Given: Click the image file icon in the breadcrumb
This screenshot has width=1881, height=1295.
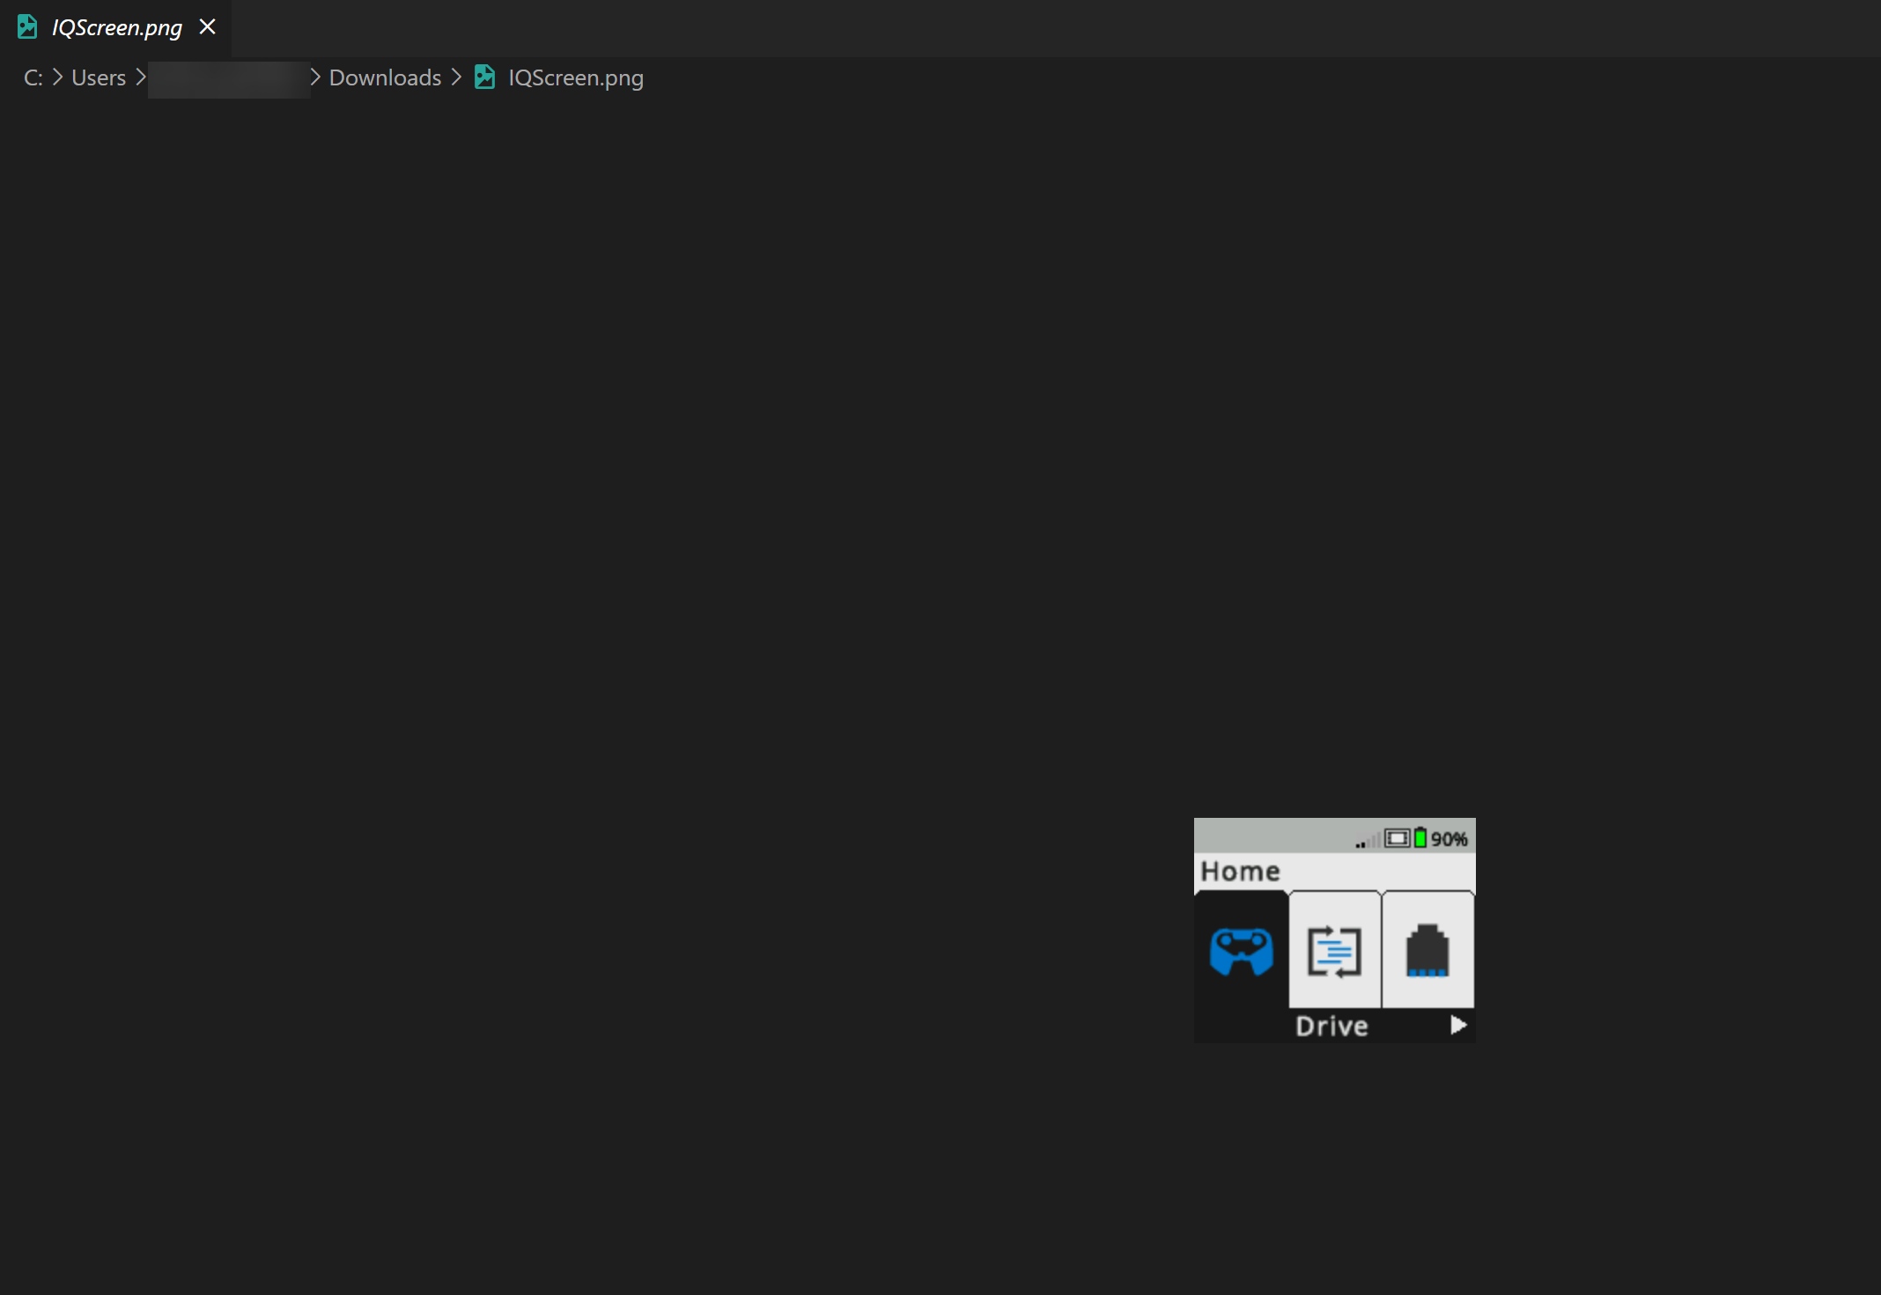Looking at the screenshot, I should (x=484, y=77).
